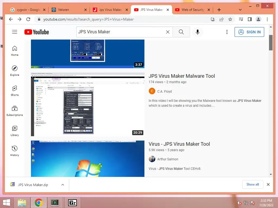Clear the search box with the X
The width and height of the screenshot is (278, 208).
168,32
